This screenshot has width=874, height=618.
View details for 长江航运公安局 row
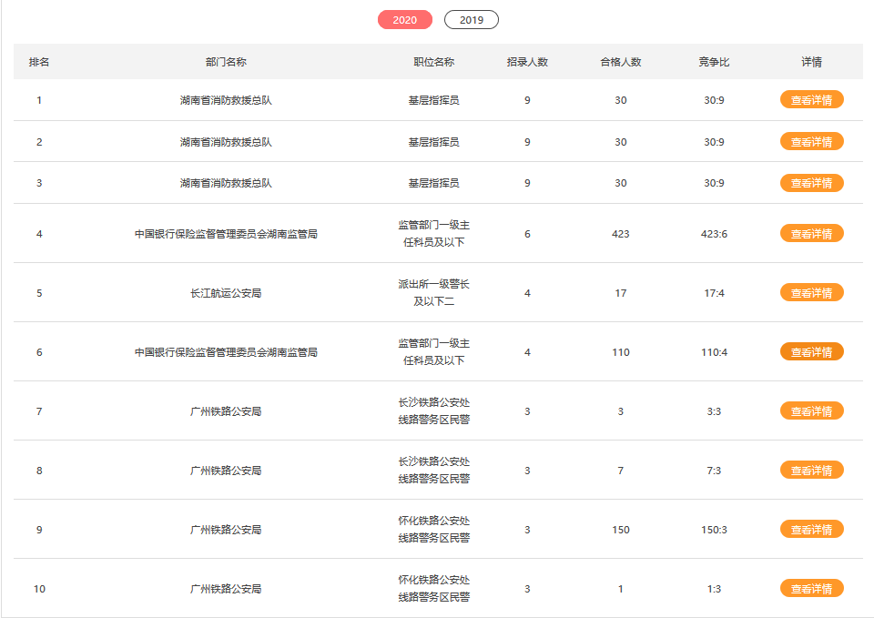(811, 292)
